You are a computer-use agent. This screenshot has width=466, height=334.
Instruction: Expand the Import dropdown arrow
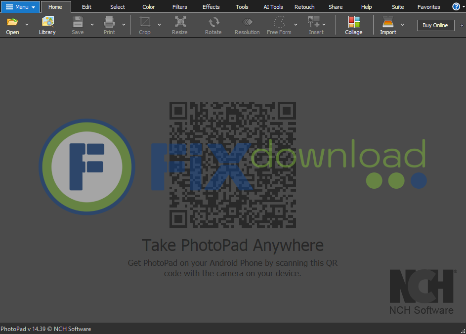tap(402, 25)
